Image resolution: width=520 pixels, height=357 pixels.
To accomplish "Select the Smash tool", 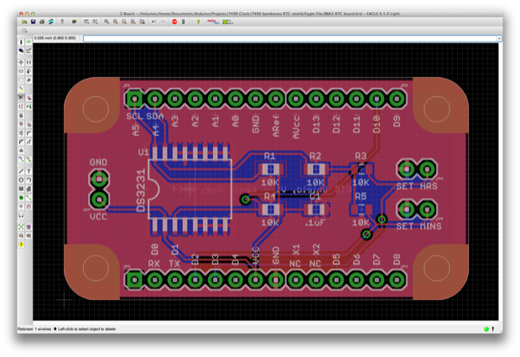I will coord(21,133).
